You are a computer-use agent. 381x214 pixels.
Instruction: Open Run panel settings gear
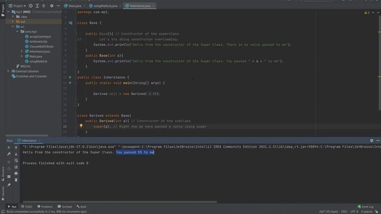click(x=371, y=140)
